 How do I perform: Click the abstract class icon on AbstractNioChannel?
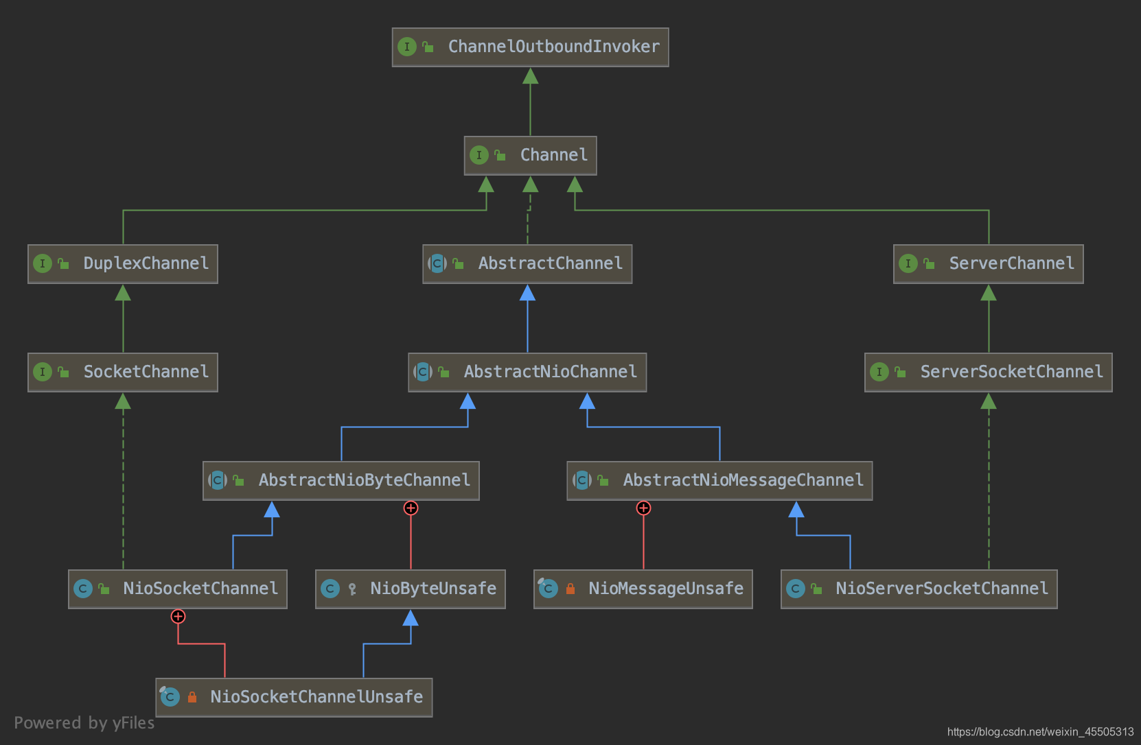[423, 372]
